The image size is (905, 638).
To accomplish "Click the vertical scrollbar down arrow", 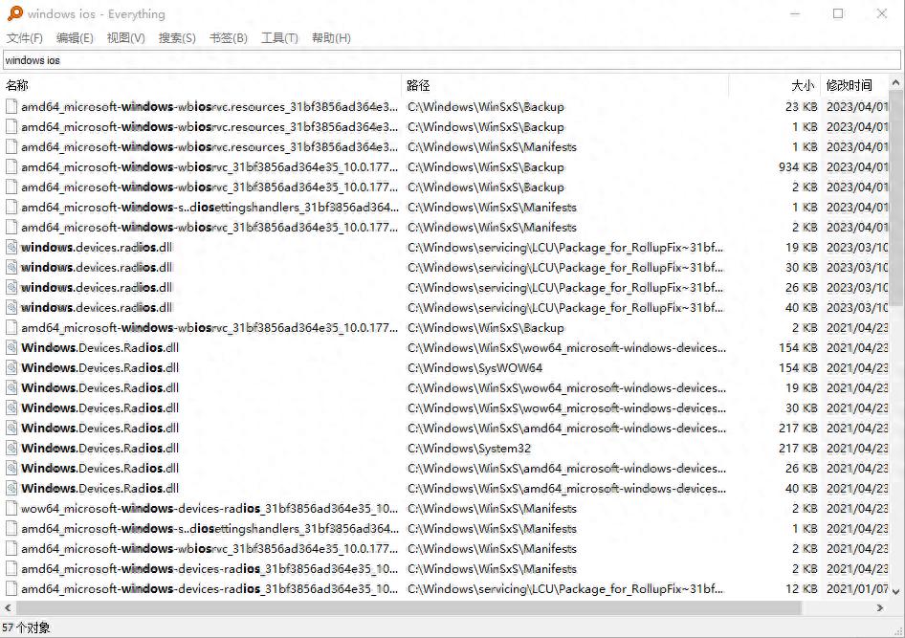I will [x=896, y=592].
